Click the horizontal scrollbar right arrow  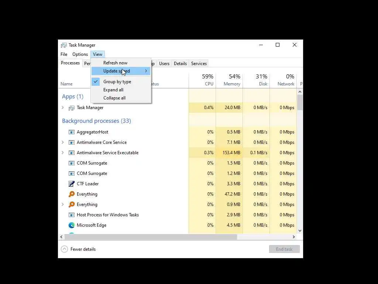point(293,237)
